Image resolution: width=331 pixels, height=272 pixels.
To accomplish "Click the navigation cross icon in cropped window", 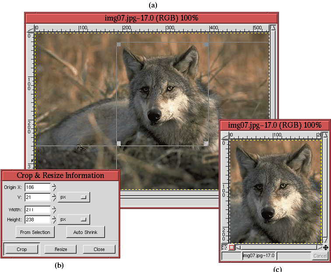I will 326,247.
